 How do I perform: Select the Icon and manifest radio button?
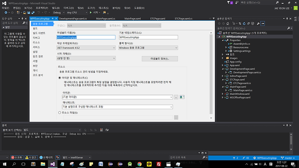(x=60, y=78)
